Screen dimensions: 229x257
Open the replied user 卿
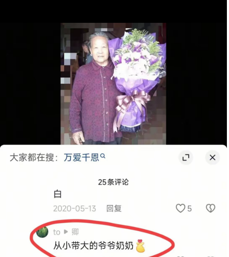[x=75, y=232]
